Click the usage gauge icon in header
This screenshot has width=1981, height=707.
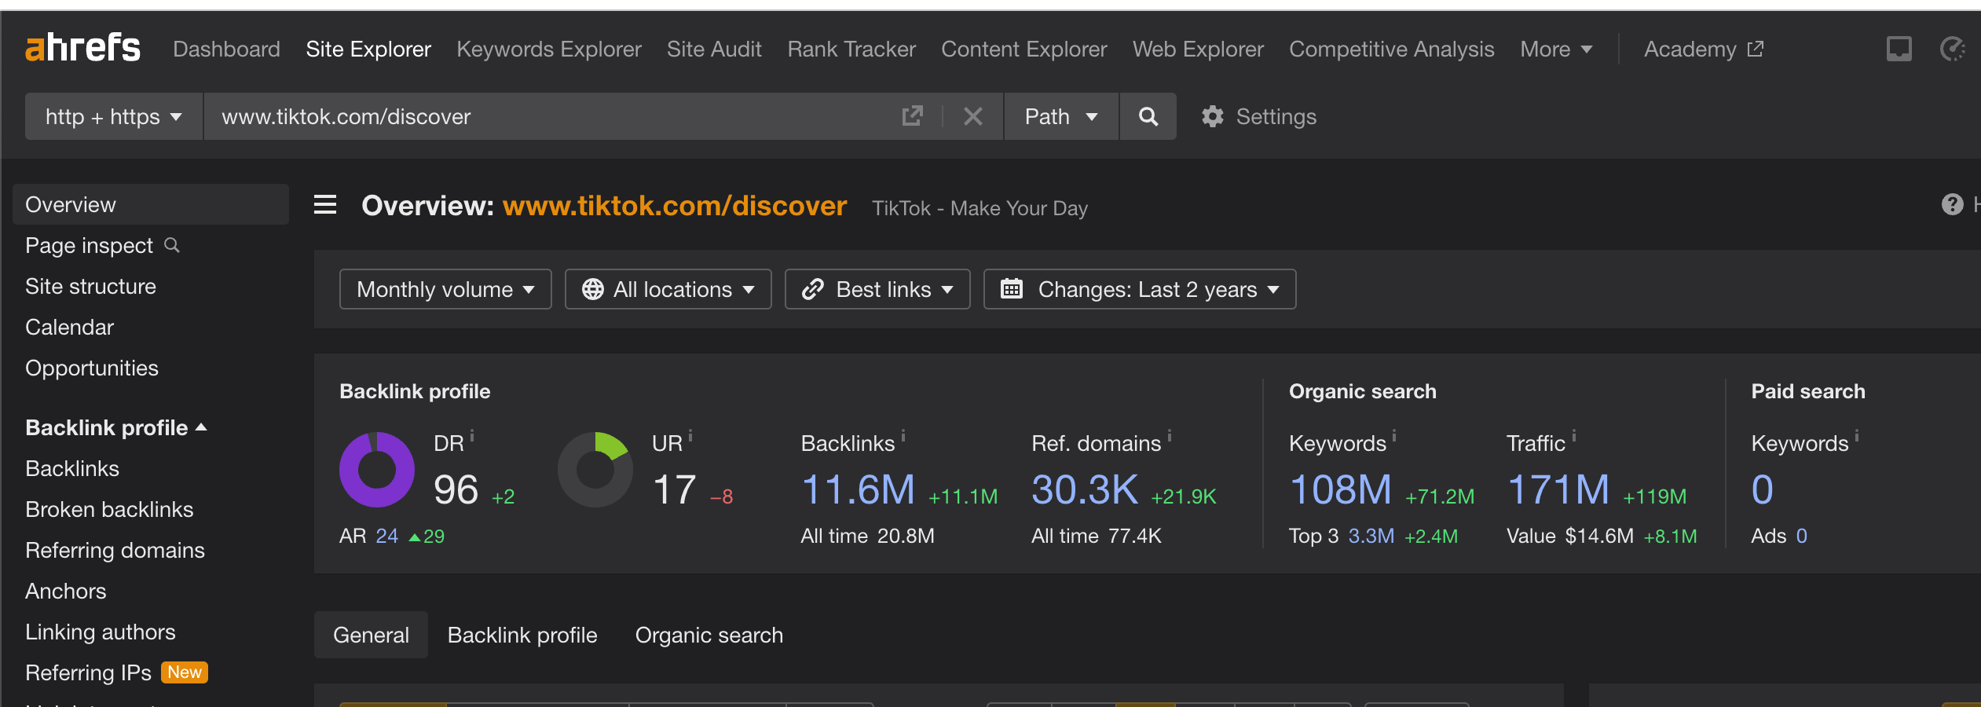(x=1952, y=49)
